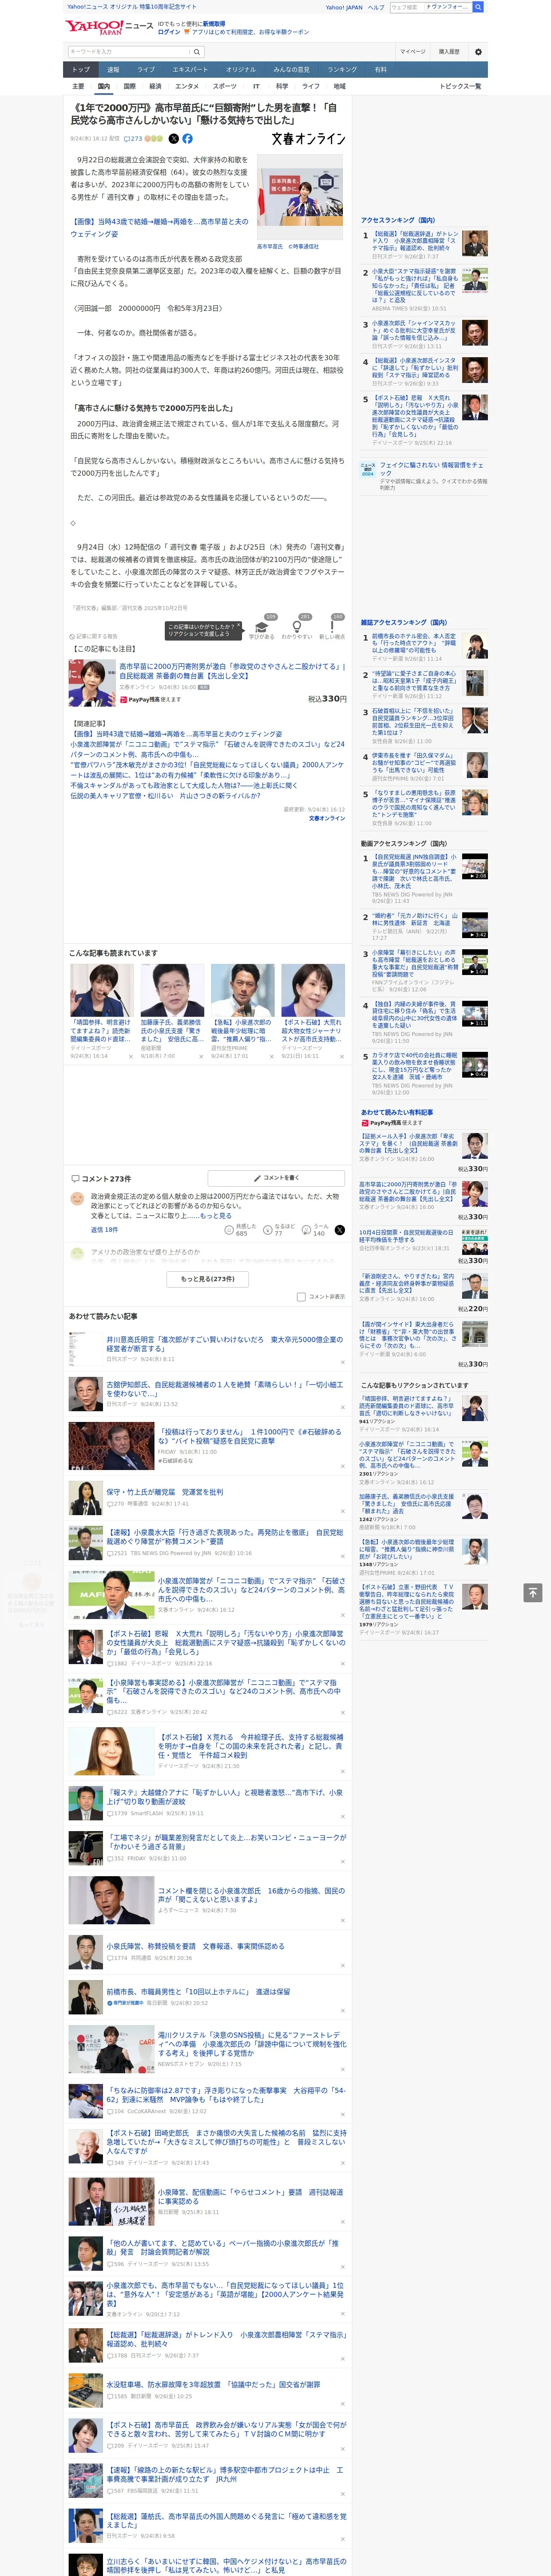Share the top comment on X
Image resolution: width=551 pixels, height=2576 pixels.
click(340, 1230)
